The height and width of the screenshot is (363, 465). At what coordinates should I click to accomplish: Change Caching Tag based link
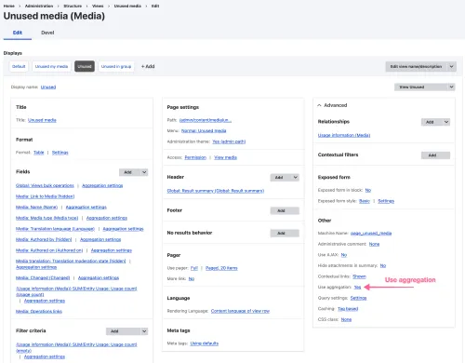point(348,309)
